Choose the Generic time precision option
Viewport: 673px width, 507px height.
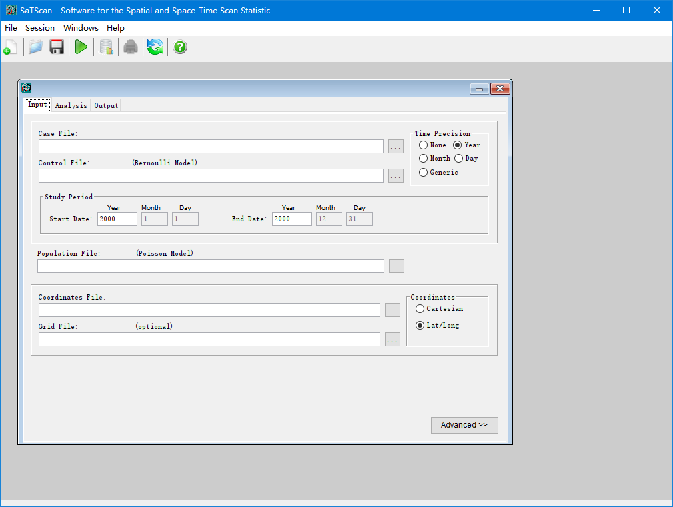(x=424, y=173)
